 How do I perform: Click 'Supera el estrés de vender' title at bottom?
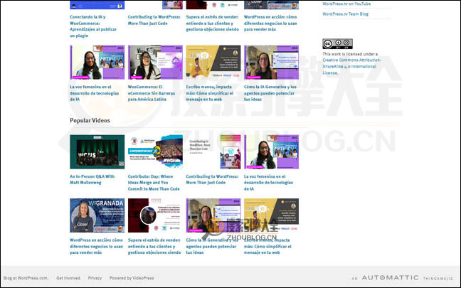coord(154,246)
